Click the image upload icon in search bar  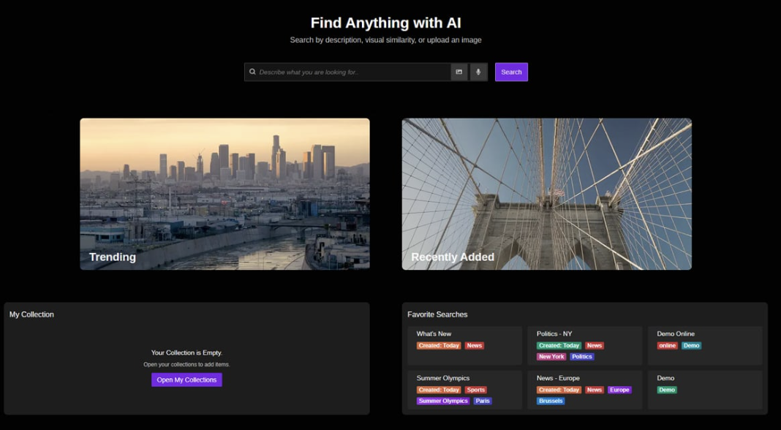coord(459,72)
